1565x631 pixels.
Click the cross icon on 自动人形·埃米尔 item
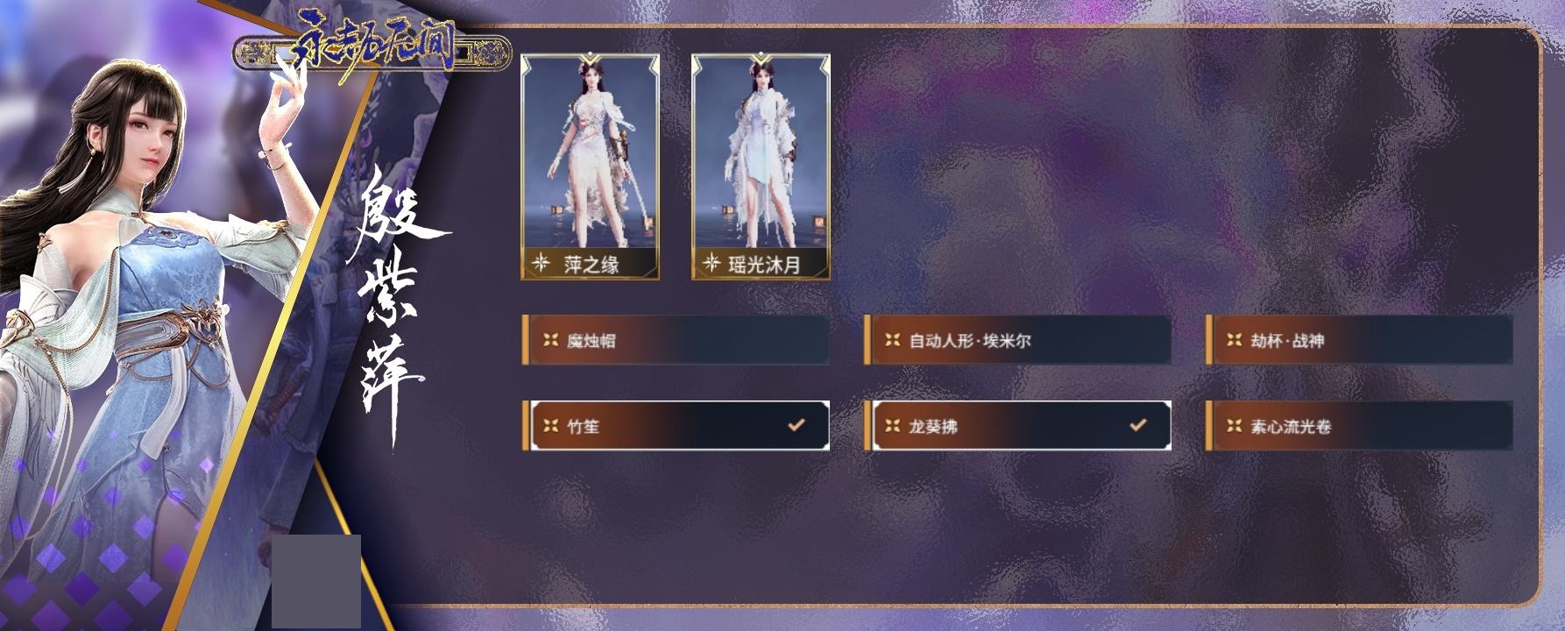point(892,340)
